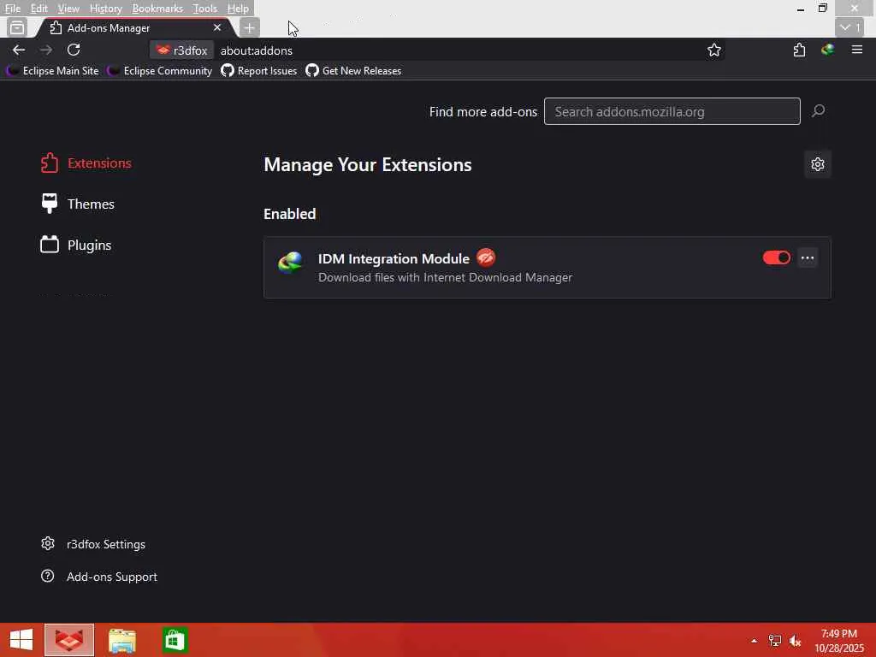Viewport: 876px width, 657px height.
Task: Click the muted volume tray icon
Action: [795, 641]
